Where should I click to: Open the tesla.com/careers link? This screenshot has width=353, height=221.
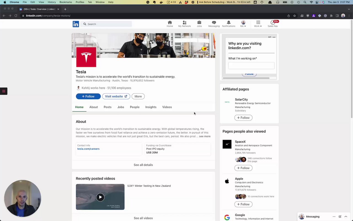pos(88,149)
